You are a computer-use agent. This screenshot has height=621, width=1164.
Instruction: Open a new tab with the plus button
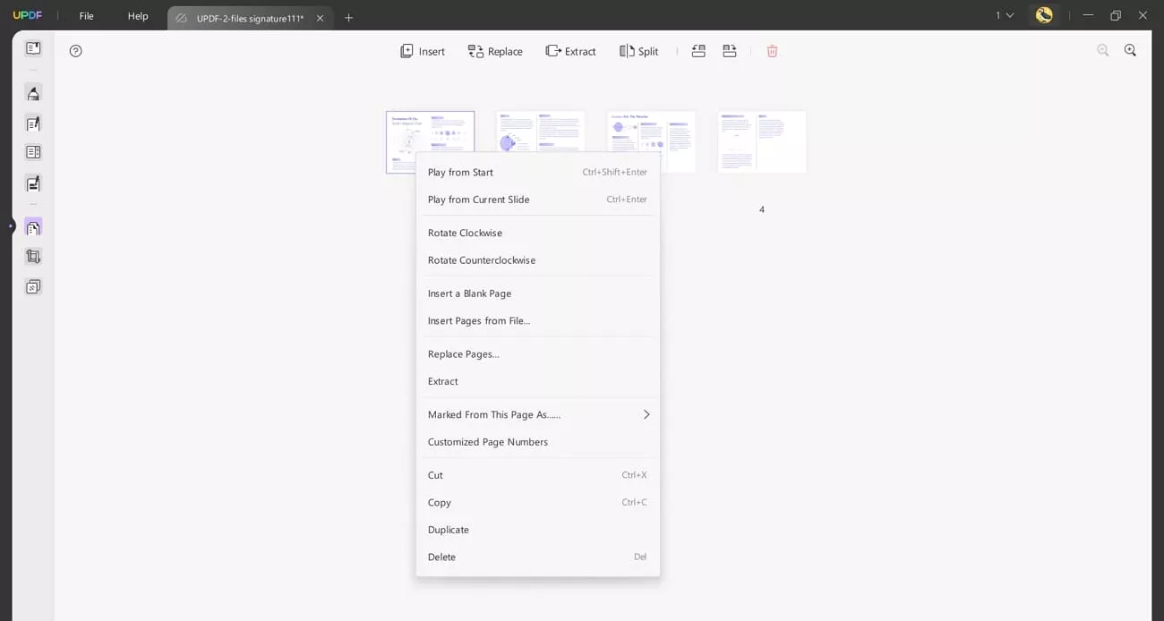pyautogui.click(x=348, y=17)
